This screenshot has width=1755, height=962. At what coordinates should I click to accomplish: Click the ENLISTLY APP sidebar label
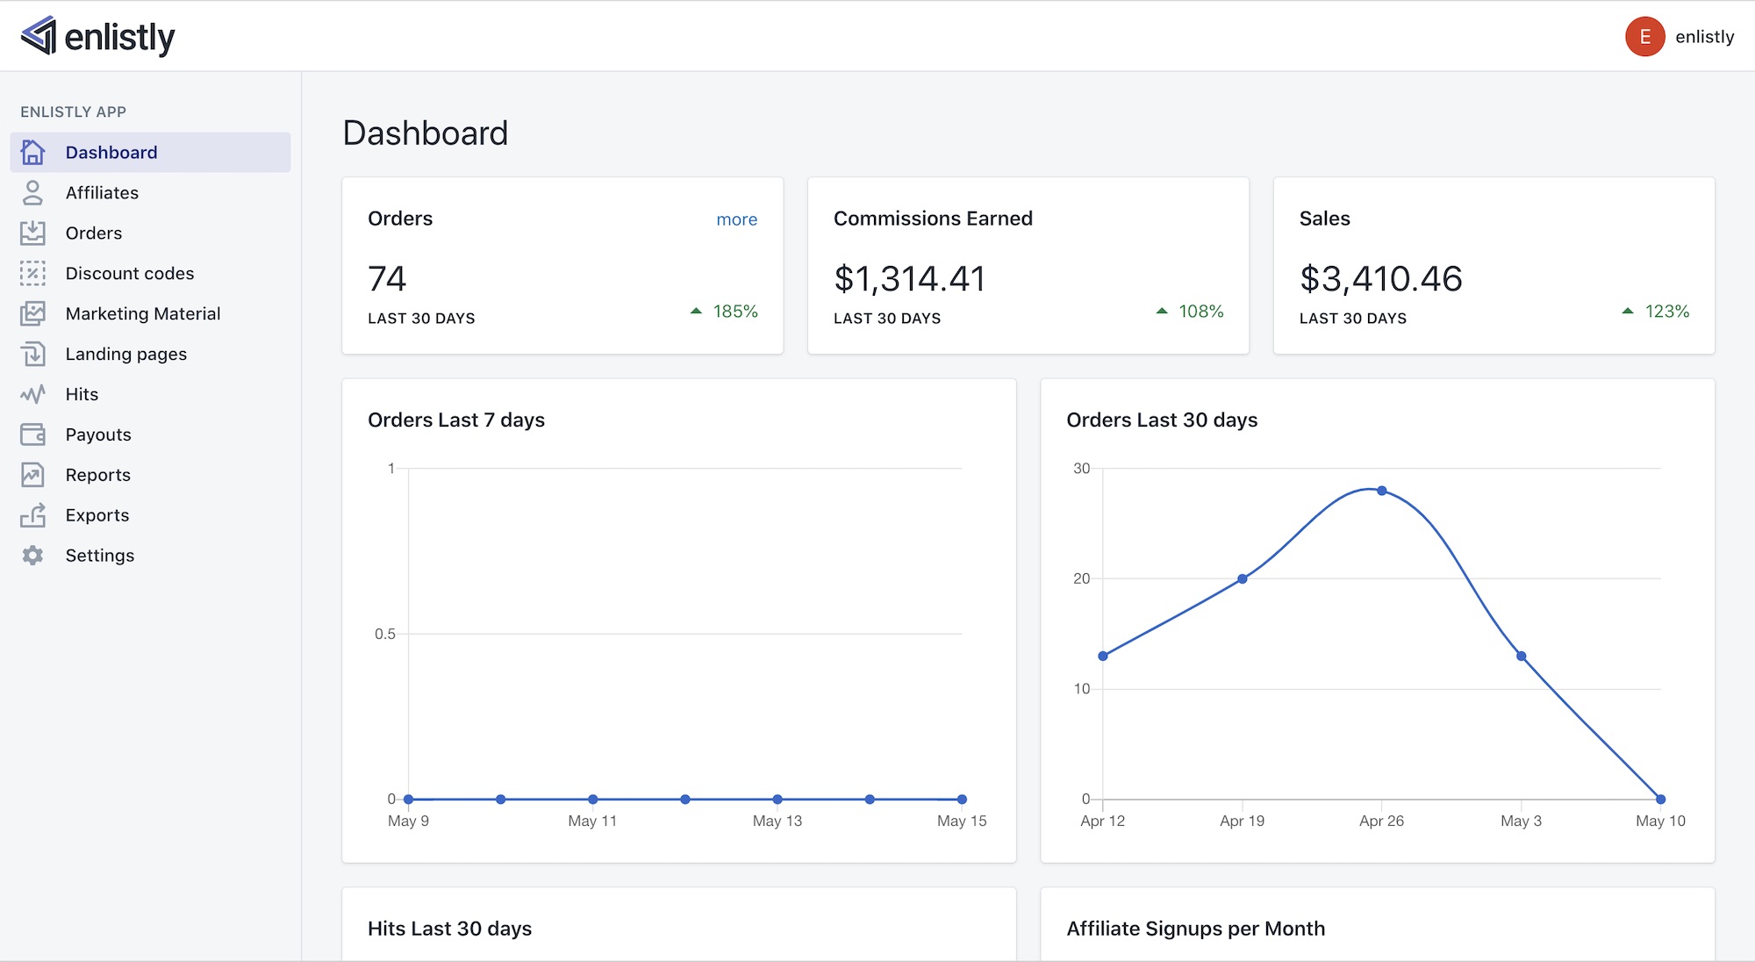73,111
